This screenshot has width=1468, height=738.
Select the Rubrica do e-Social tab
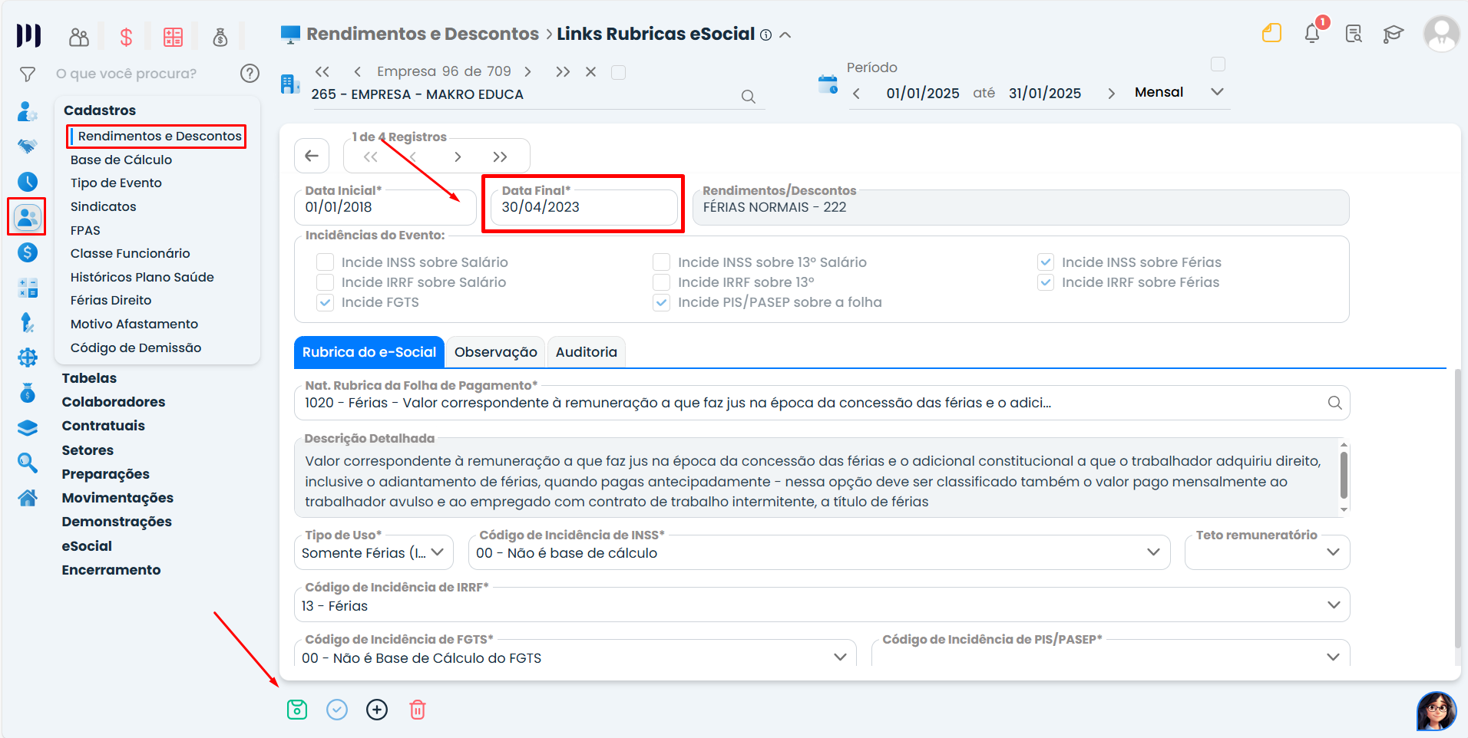[369, 352]
